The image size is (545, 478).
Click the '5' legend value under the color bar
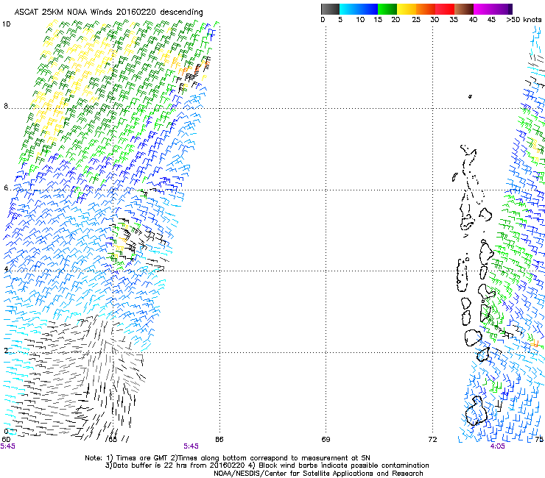340,20
